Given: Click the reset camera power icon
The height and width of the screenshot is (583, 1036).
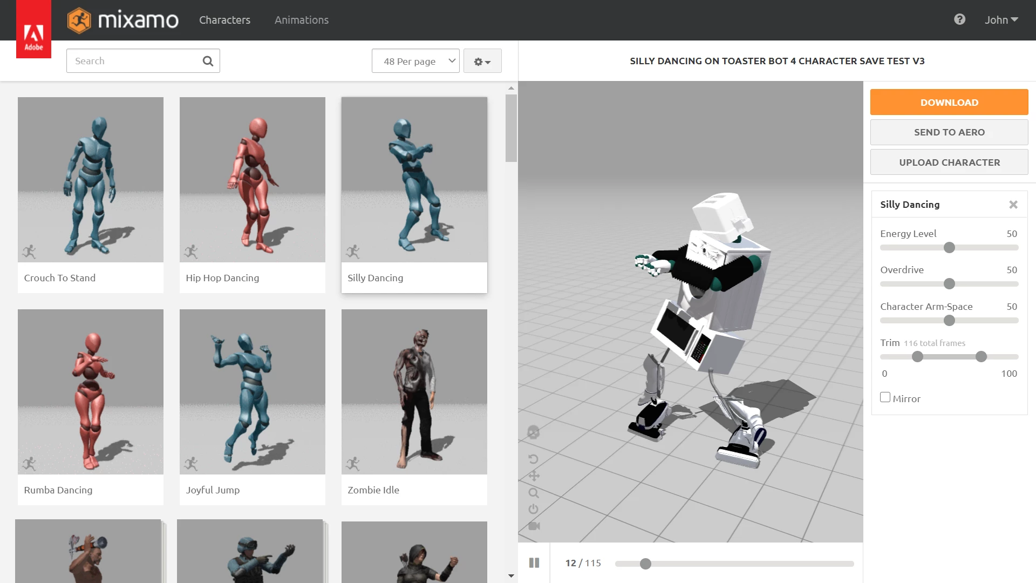Looking at the screenshot, I should pos(533,509).
